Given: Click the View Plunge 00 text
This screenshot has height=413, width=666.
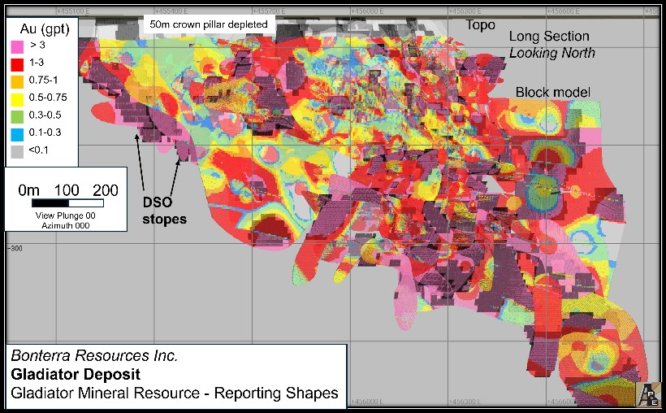Looking at the screenshot, I should (x=66, y=215).
